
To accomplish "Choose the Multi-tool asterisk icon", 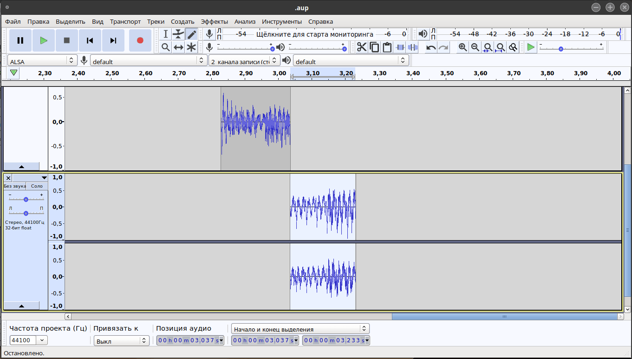I will [191, 47].
